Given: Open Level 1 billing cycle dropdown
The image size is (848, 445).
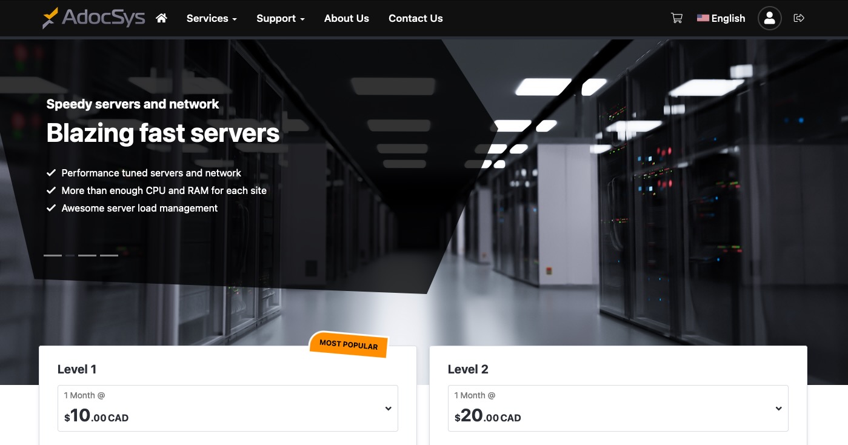Looking at the screenshot, I should pos(227,408).
